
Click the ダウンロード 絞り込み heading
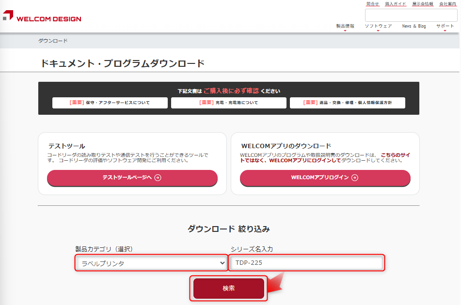(229, 229)
